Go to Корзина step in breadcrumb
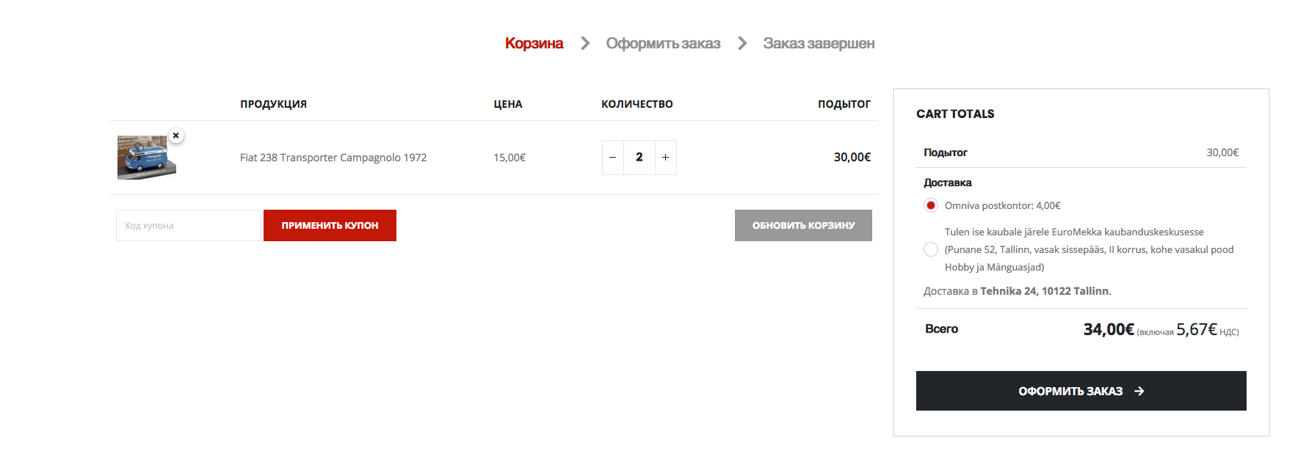 [x=534, y=43]
